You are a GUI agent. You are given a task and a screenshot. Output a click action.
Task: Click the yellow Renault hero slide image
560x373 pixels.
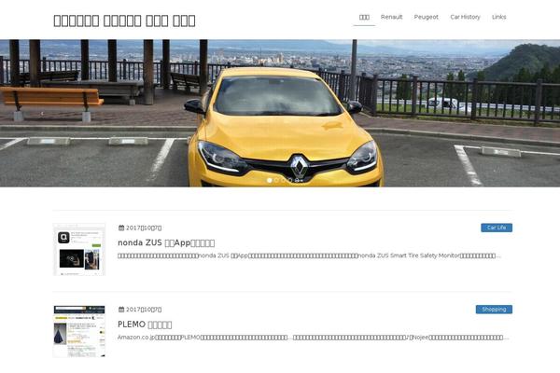(280, 113)
